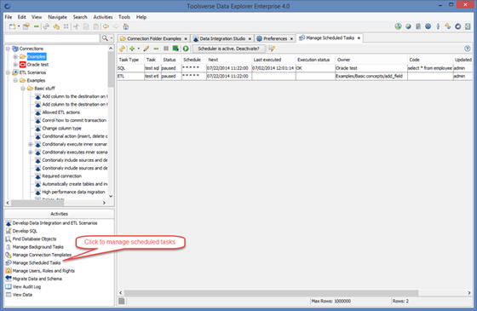Open the Tools menu
Viewport: 477px width, 311px height.
point(124,17)
